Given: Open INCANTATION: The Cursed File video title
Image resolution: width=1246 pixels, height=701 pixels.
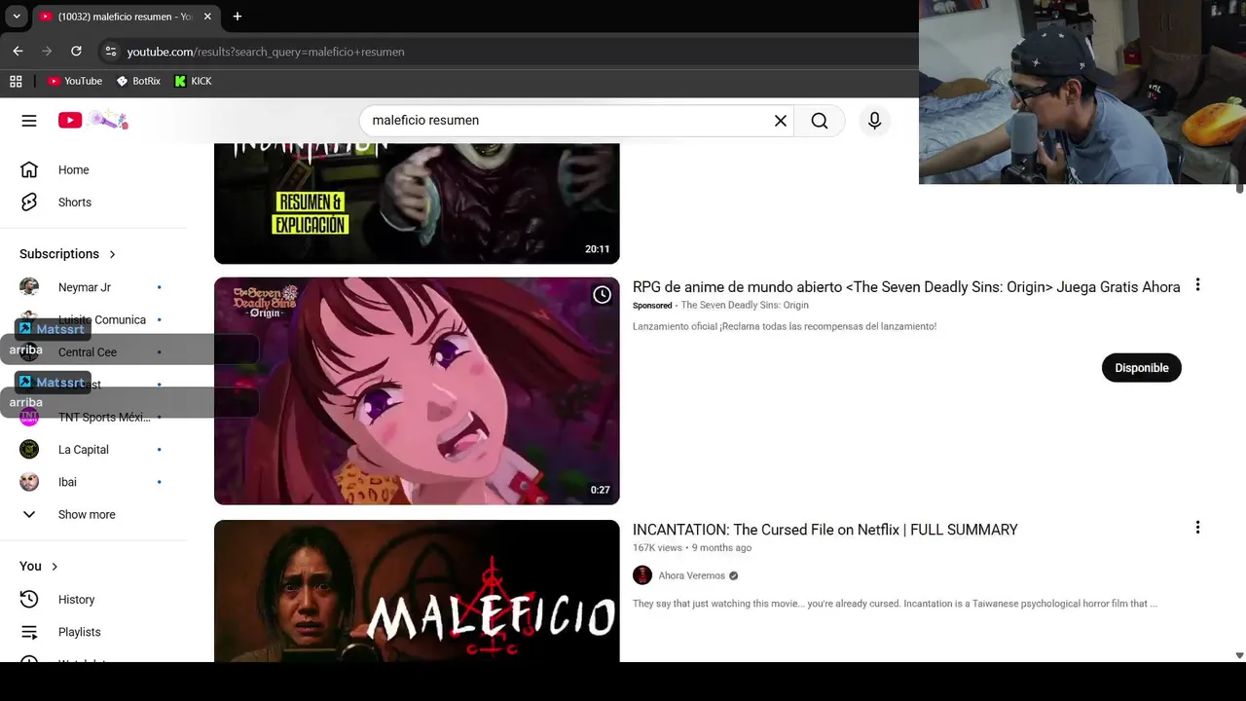Looking at the screenshot, I should coord(825,530).
